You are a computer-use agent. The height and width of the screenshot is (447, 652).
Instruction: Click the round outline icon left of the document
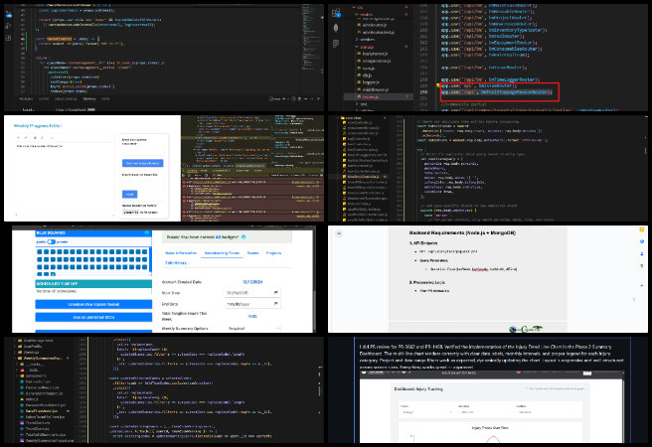(x=339, y=233)
